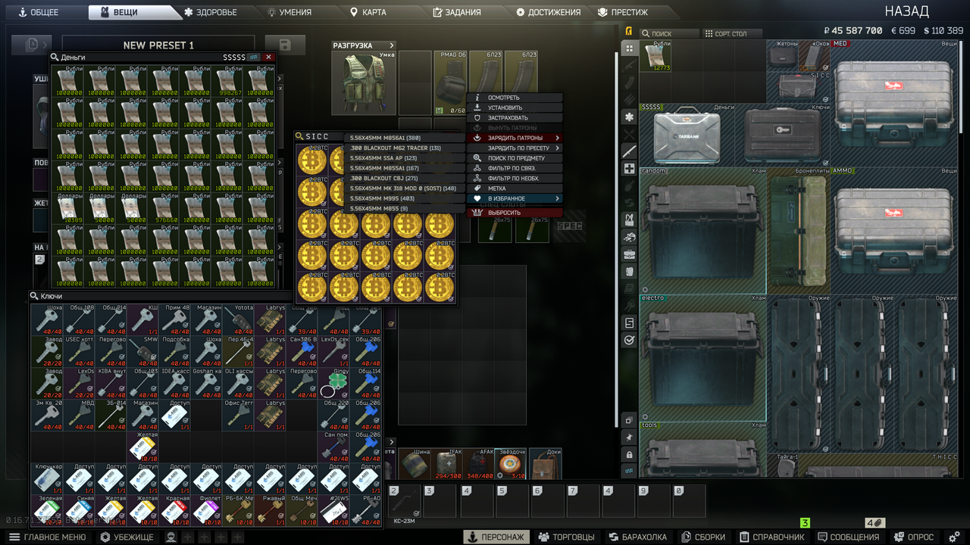Toggle the all-items grid filter in stash sidebar

(628, 48)
